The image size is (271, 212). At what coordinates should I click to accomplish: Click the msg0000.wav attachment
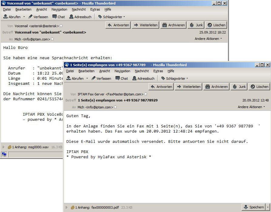click(30, 147)
